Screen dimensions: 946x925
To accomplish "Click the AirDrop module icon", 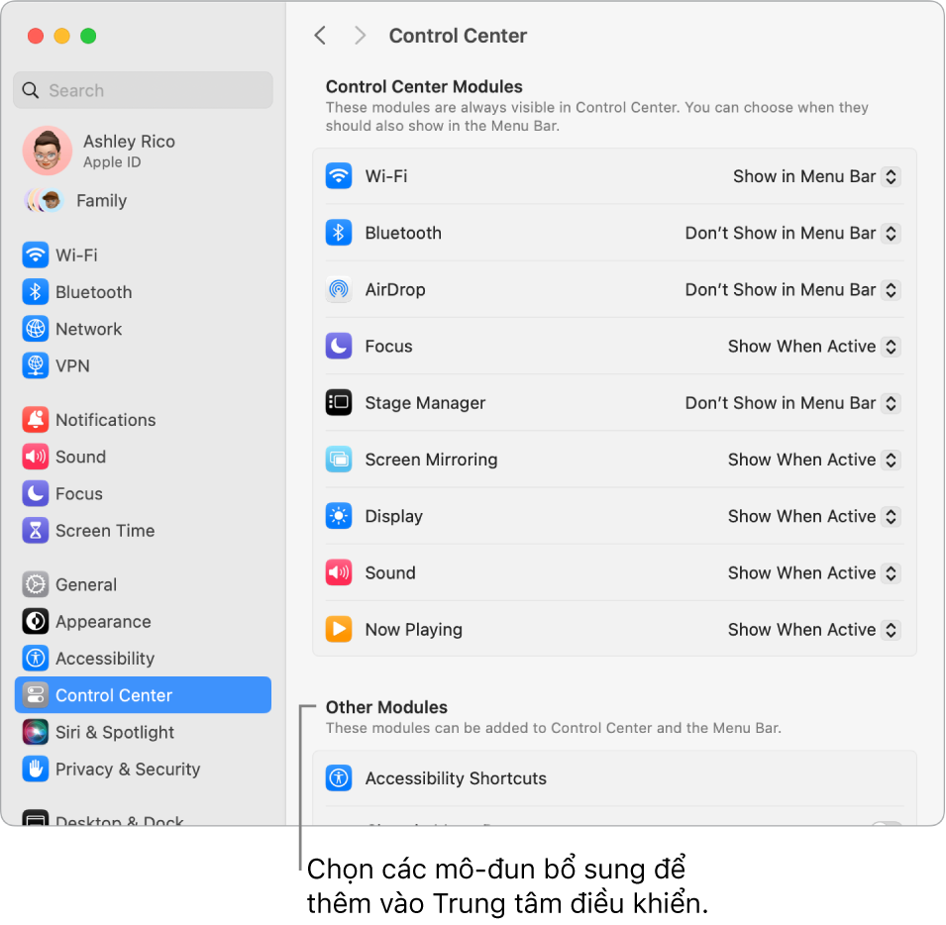I will [339, 289].
